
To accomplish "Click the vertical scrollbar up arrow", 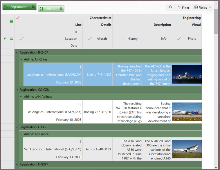I will coord(216,3).
